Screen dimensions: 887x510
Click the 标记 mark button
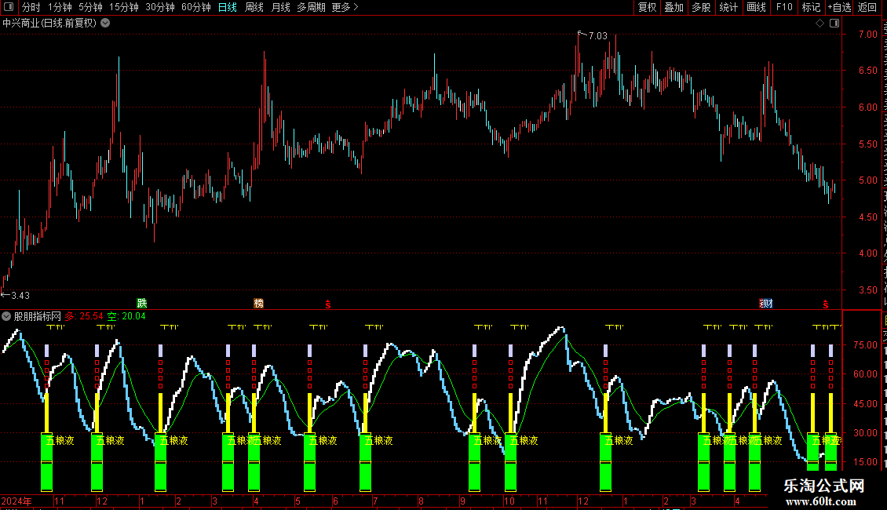tap(811, 7)
